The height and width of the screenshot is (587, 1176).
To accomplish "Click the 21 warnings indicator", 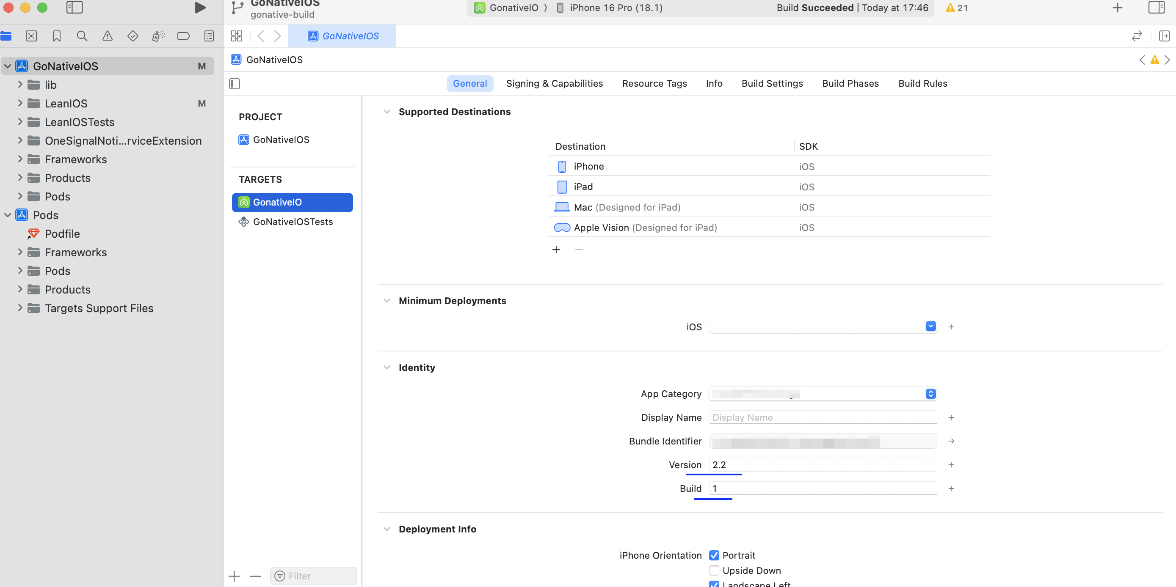I will pos(957,8).
